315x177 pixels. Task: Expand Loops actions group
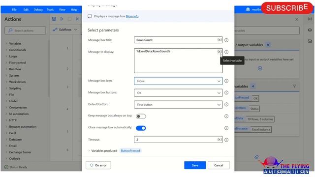click(x=6, y=57)
